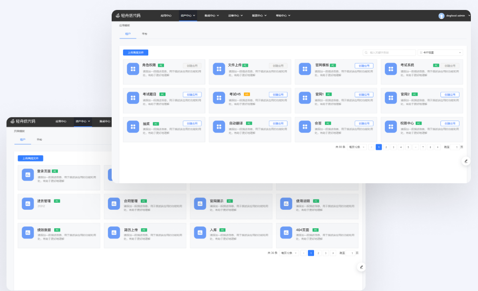
Task: Click the 官网模板 card's blue app icon
Action: coord(305,69)
